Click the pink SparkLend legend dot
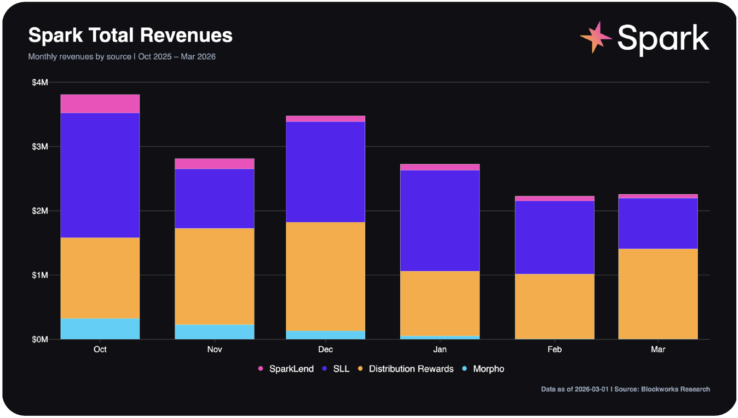This screenshot has width=738, height=418. click(x=261, y=369)
